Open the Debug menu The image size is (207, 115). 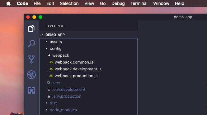pyautogui.click(x=118, y=3)
